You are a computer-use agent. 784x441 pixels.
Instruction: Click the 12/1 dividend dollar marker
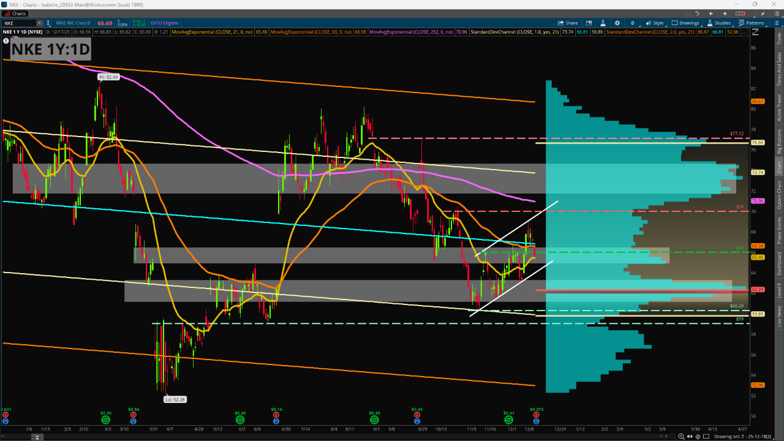click(509, 421)
